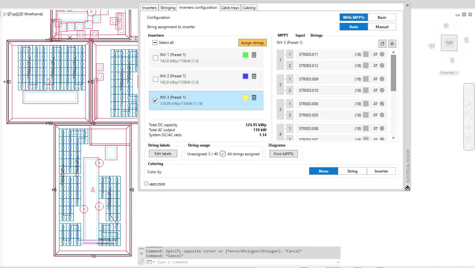Screen dimensions: 475x268
Task: Select the INV 2 (Preset 1) inverter row
Action: 206,79
